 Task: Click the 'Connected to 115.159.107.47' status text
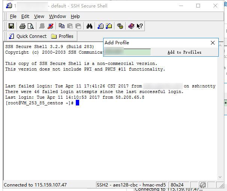(35, 185)
